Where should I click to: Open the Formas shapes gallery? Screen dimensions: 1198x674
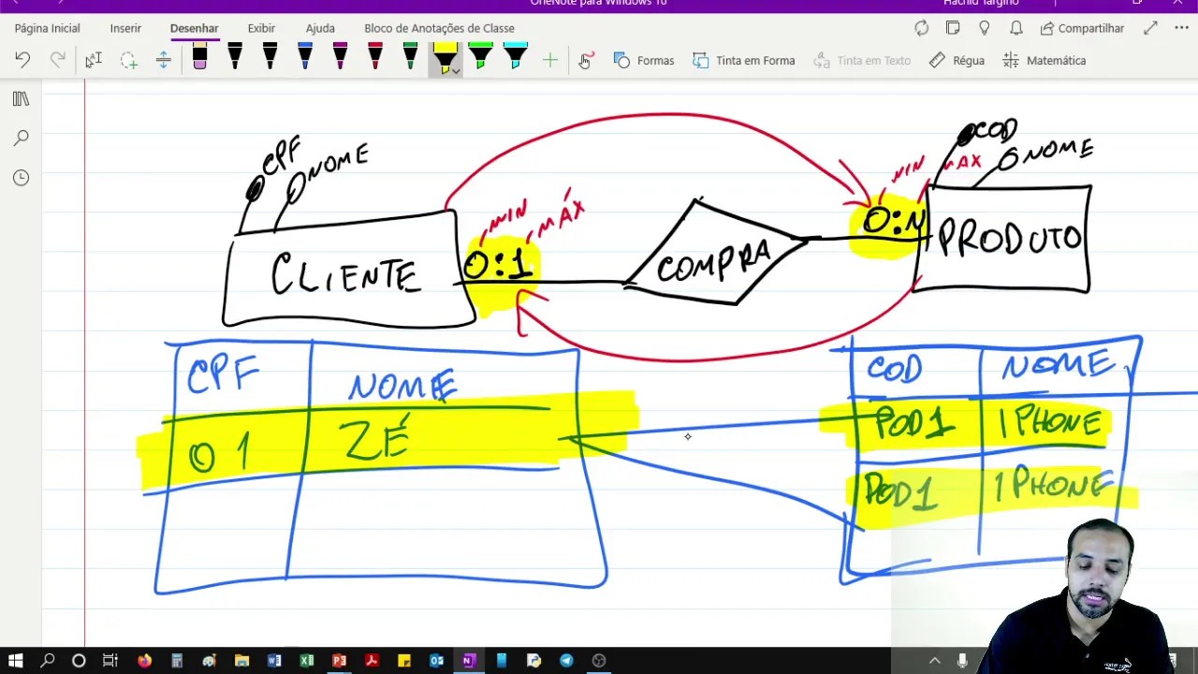[x=644, y=60]
